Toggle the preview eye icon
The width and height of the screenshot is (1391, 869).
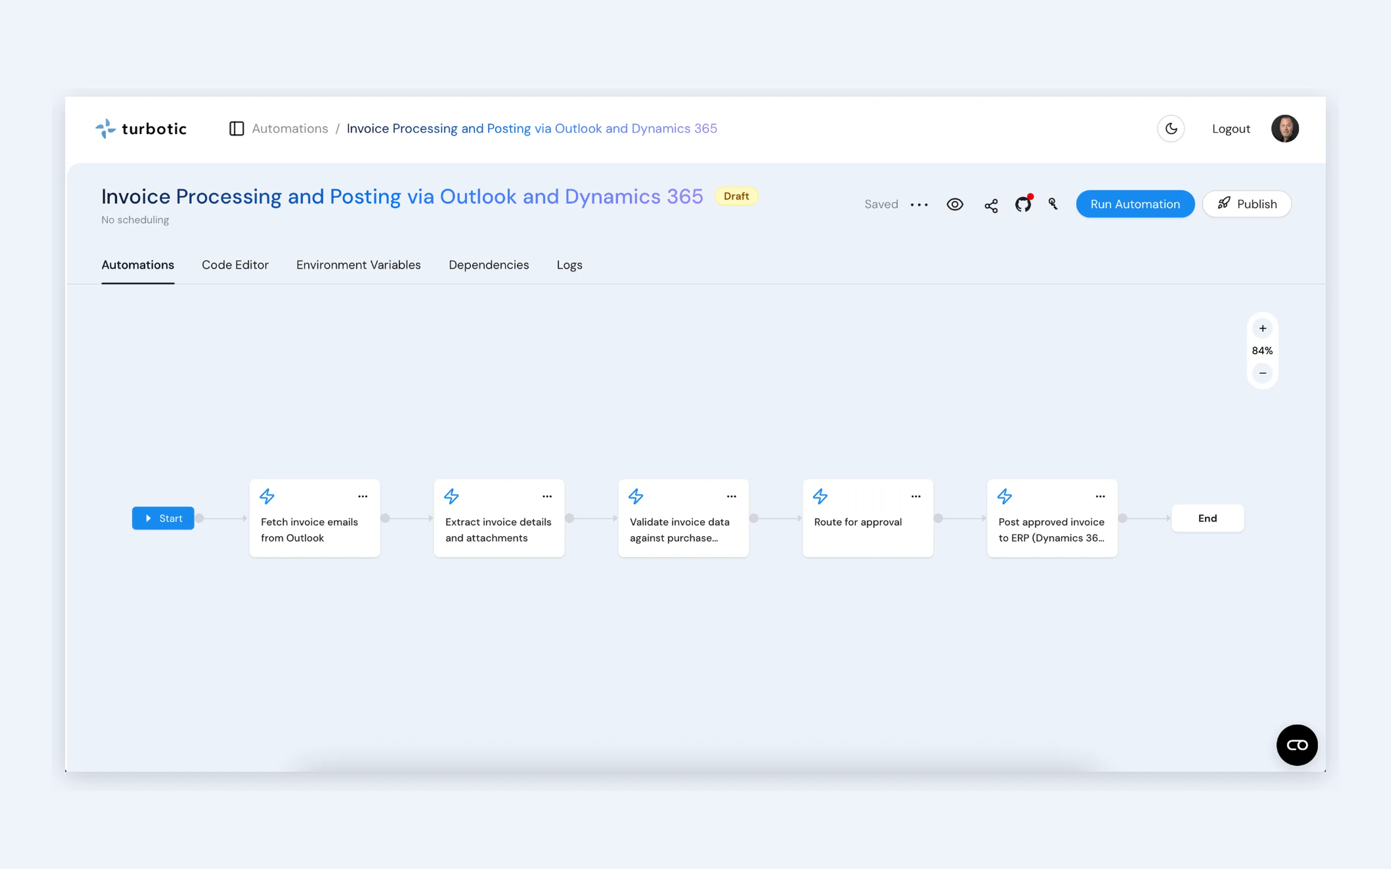(955, 205)
